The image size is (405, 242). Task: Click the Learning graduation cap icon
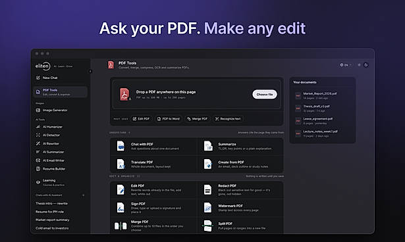(38, 182)
